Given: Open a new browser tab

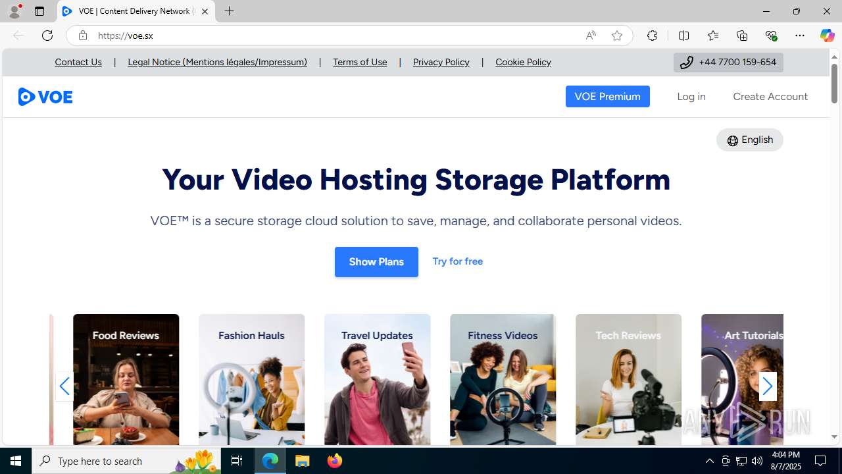Looking at the screenshot, I should (229, 11).
